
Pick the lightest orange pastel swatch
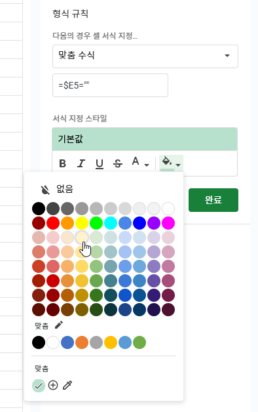67,237
